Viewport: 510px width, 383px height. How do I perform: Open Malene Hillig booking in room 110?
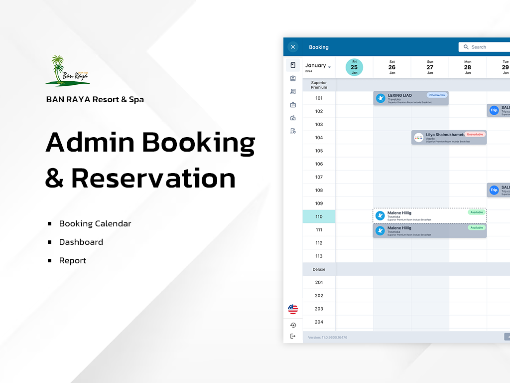(x=430, y=215)
